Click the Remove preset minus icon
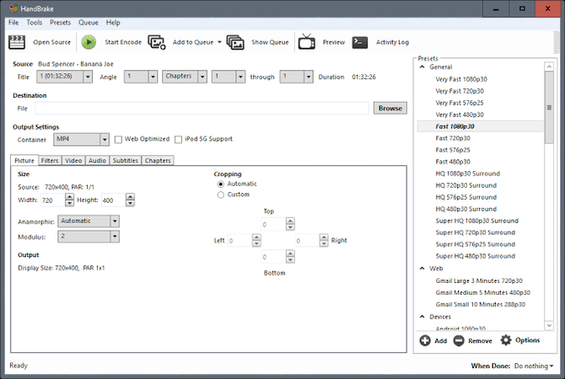Image resolution: width=565 pixels, height=379 pixels. pyautogui.click(x=459, y=340)
